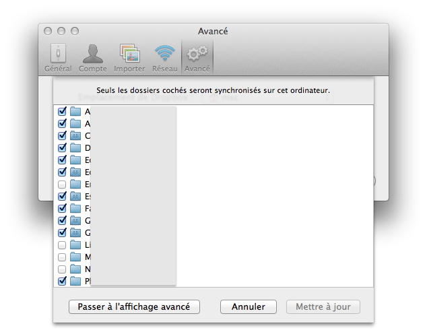Uncheck the folder starting with Fa
427x330 pixels.
pos(63,209)
